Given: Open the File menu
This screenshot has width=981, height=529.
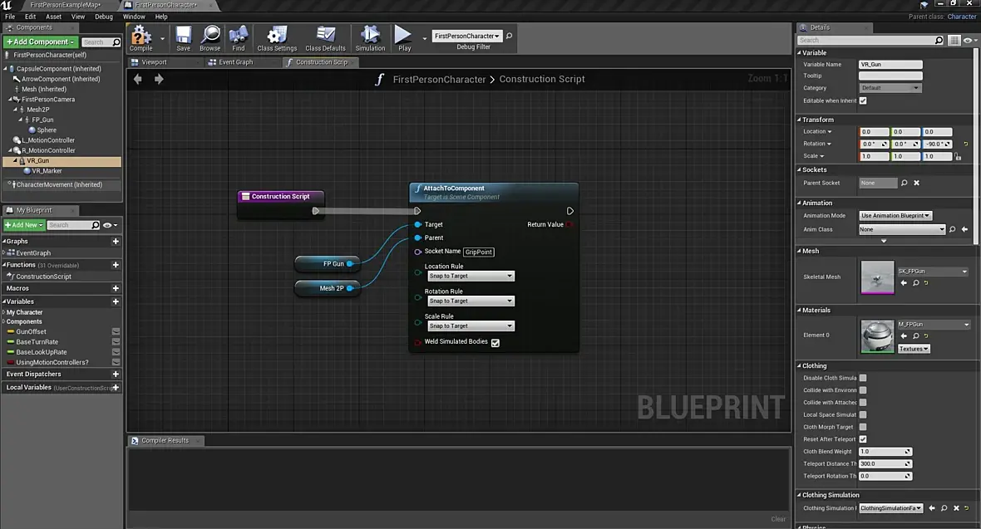Looking at the screenshot, I should [10, 17].
